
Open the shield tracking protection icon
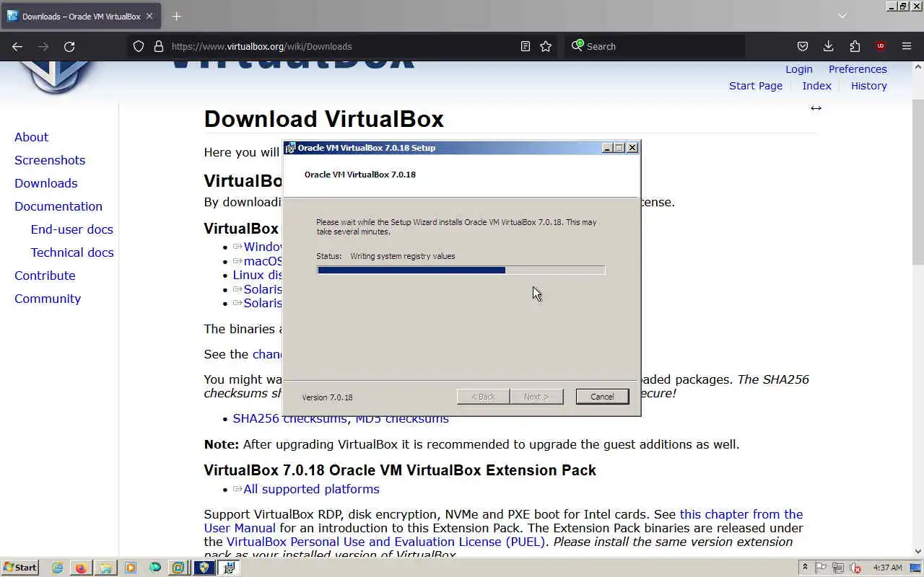point(139,46)
